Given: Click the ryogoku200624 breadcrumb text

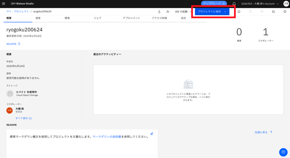Looking at the screenshot, I should coord(42,11).
